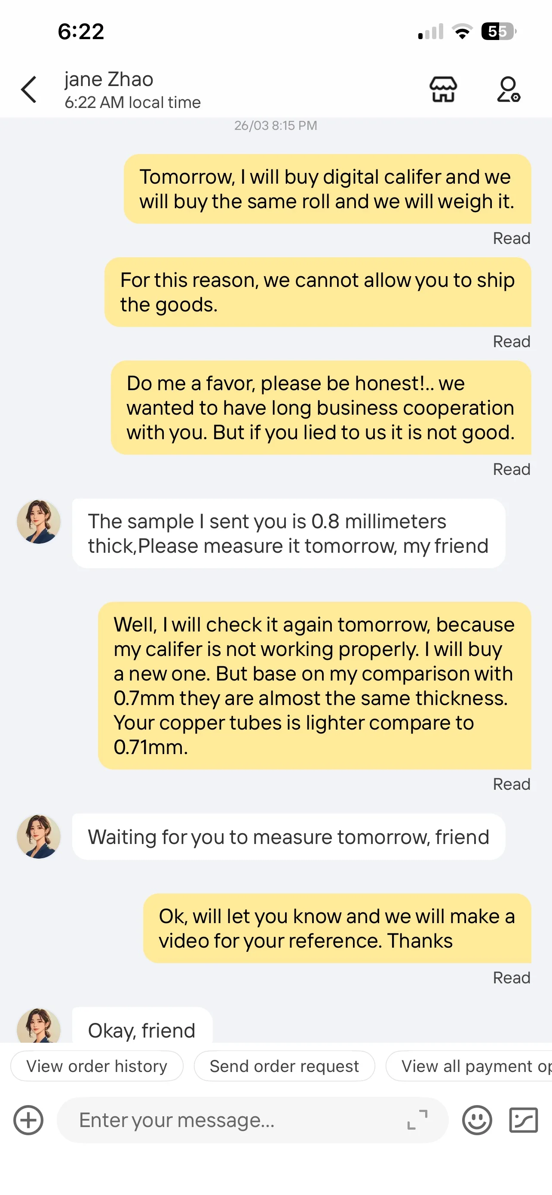Tap the "Tomorrow, I will buy" message
The image size is (552, 1195).
point(327,189)
